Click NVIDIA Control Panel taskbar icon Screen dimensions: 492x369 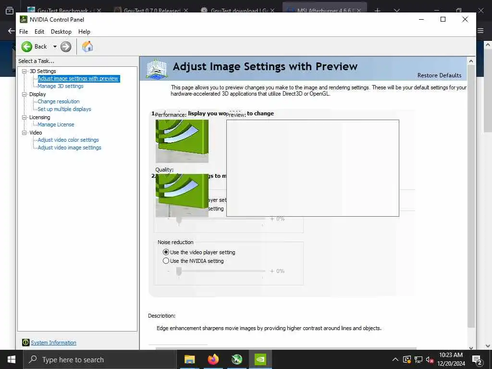click(x=260, y=359)
